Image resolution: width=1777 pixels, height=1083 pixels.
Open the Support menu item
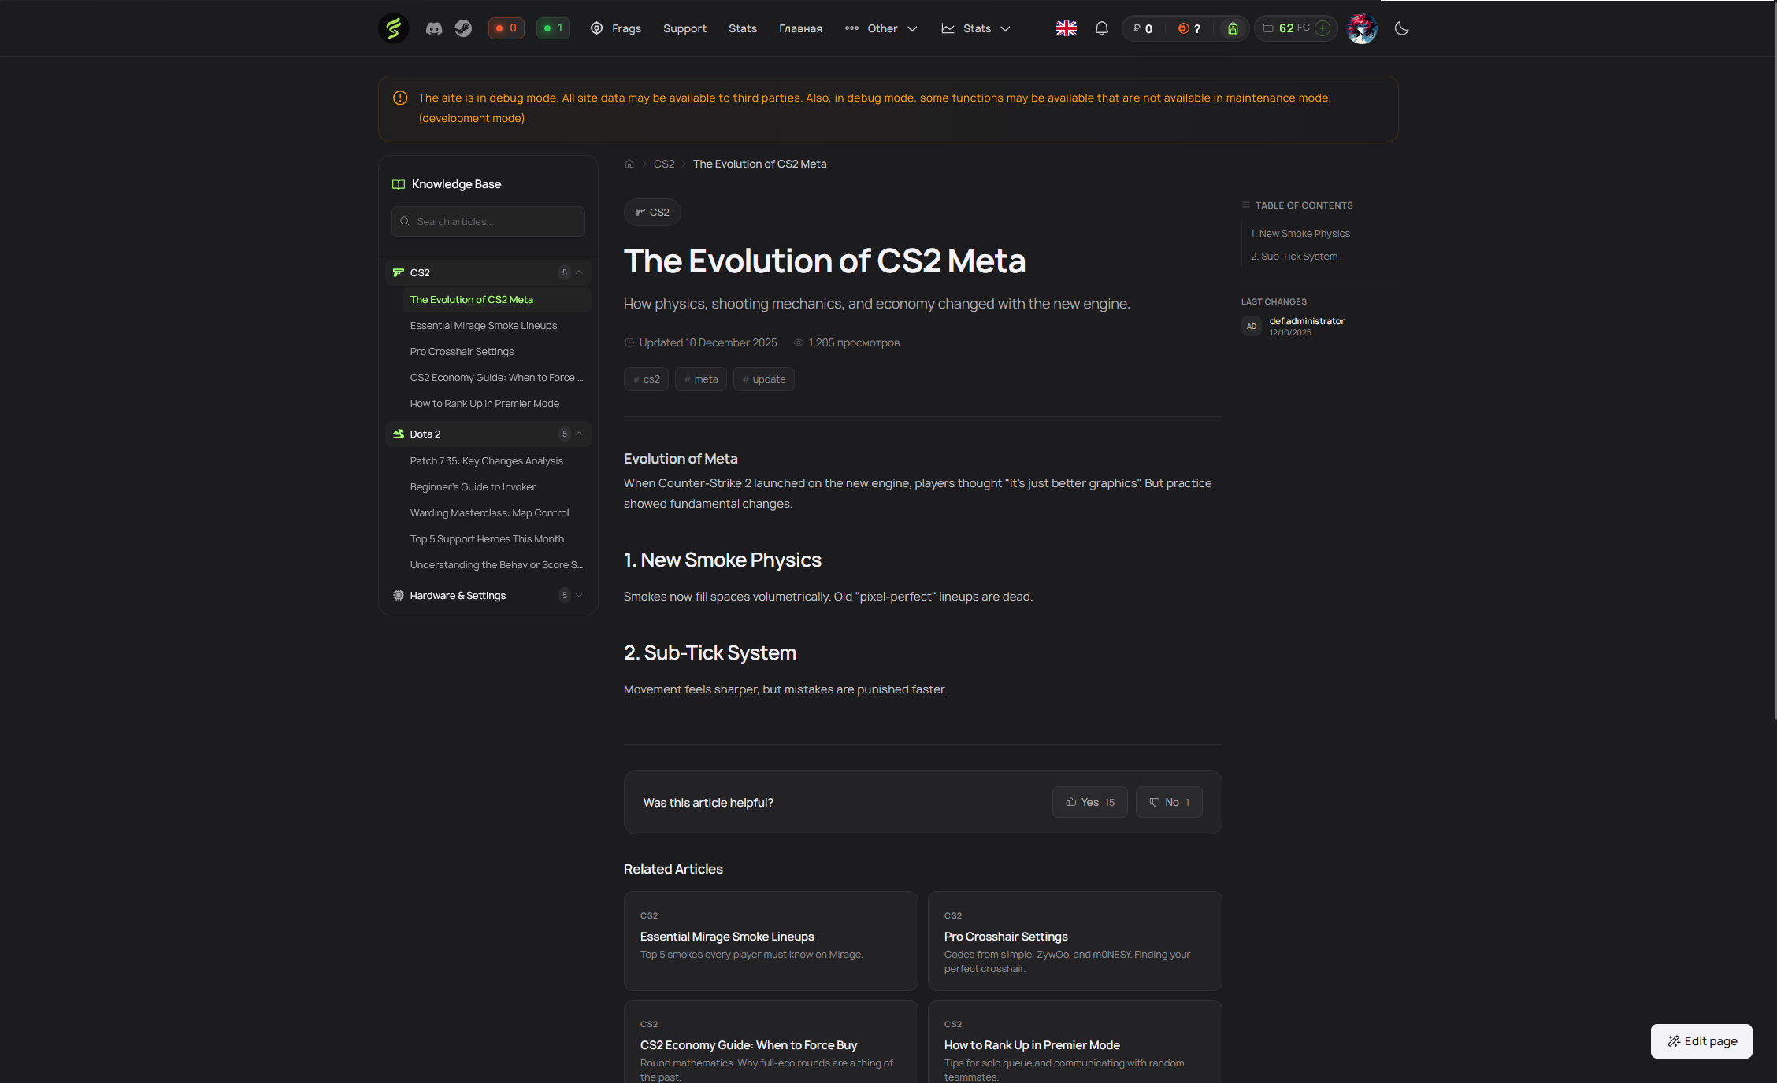(684, 28)
